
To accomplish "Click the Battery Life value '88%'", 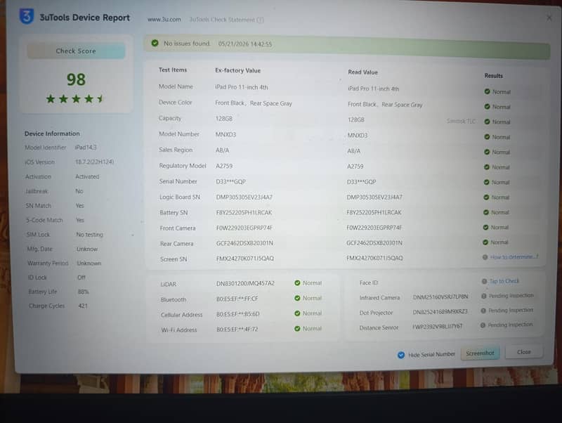I will (x=83, y=292).
